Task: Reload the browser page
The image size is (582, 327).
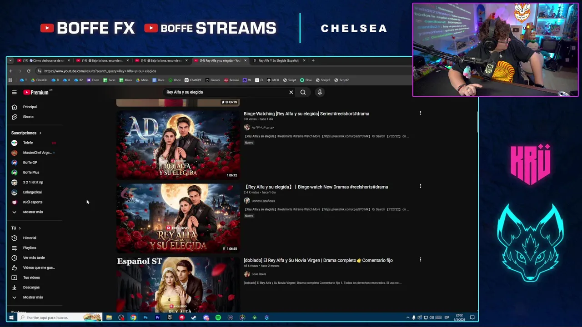Action: [29, 71]
